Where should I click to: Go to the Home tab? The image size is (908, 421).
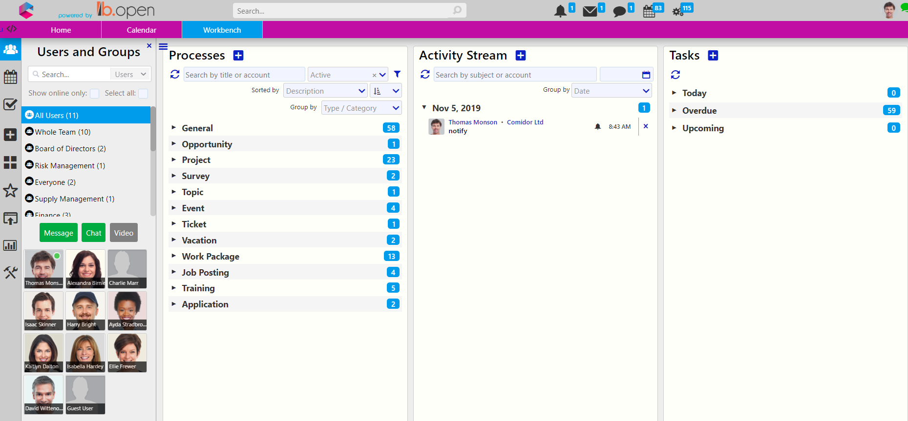61,30
